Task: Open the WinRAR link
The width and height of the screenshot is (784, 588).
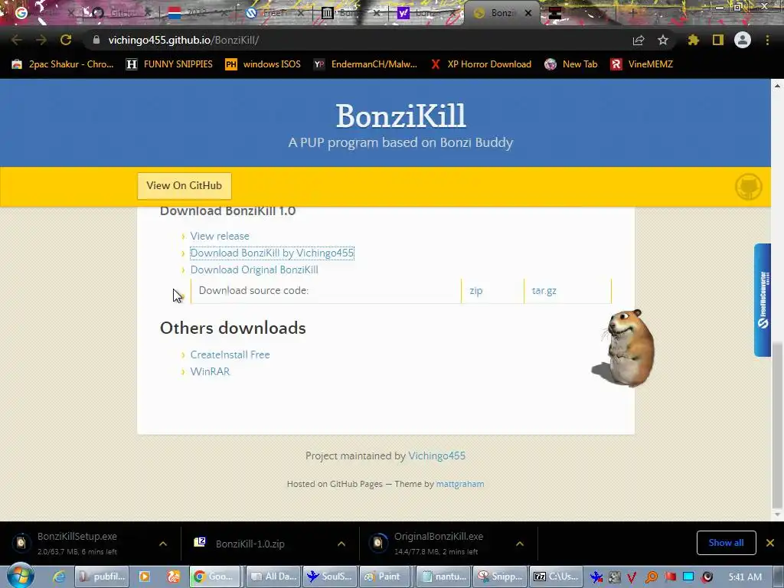Action: [210, 371]
